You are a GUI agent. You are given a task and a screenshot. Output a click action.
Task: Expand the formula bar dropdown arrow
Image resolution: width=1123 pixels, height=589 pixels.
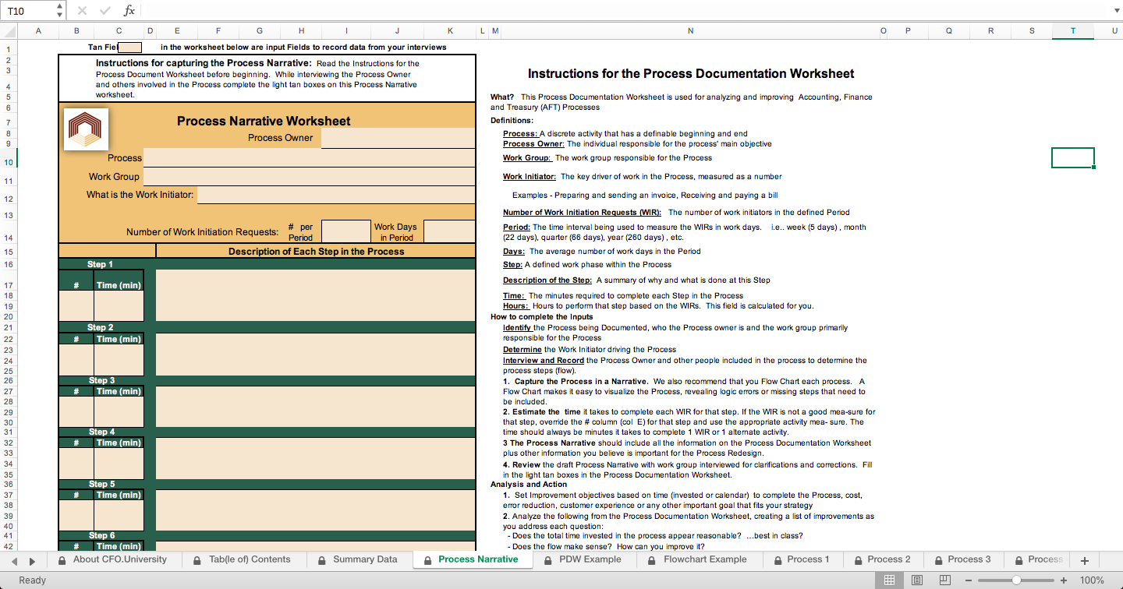pos(1116,11)
